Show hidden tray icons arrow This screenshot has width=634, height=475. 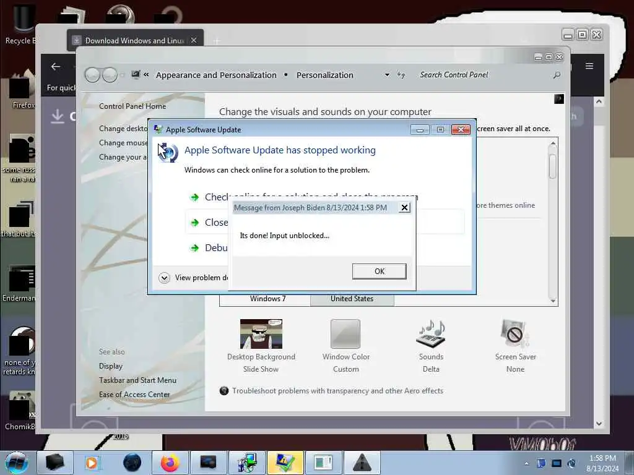point(526,463)
